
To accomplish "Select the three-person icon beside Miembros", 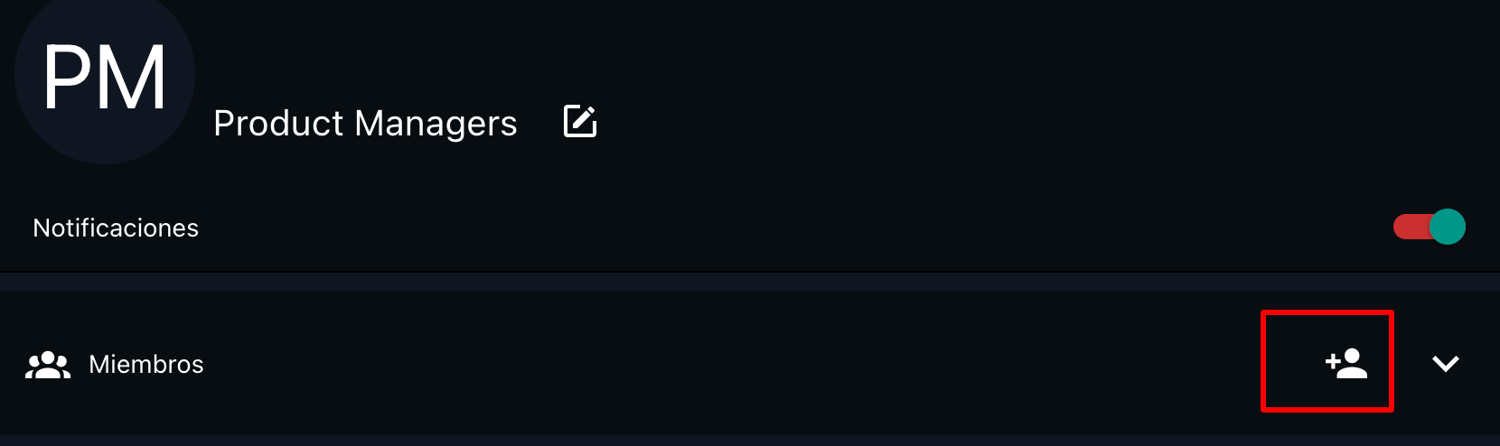I will (x=48, y=365).
